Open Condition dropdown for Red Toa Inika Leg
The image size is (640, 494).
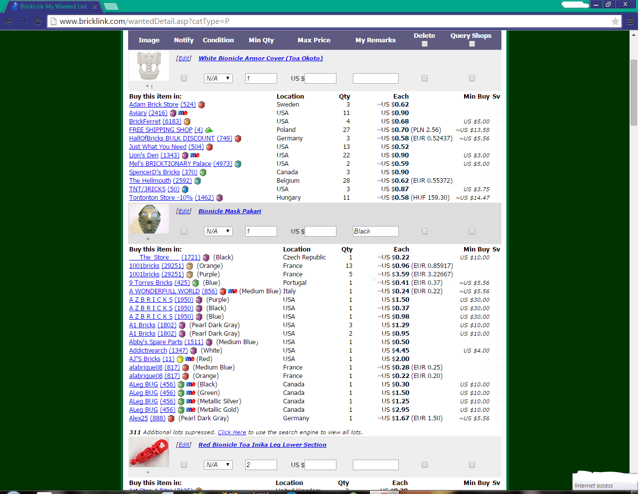click(218, 465)
